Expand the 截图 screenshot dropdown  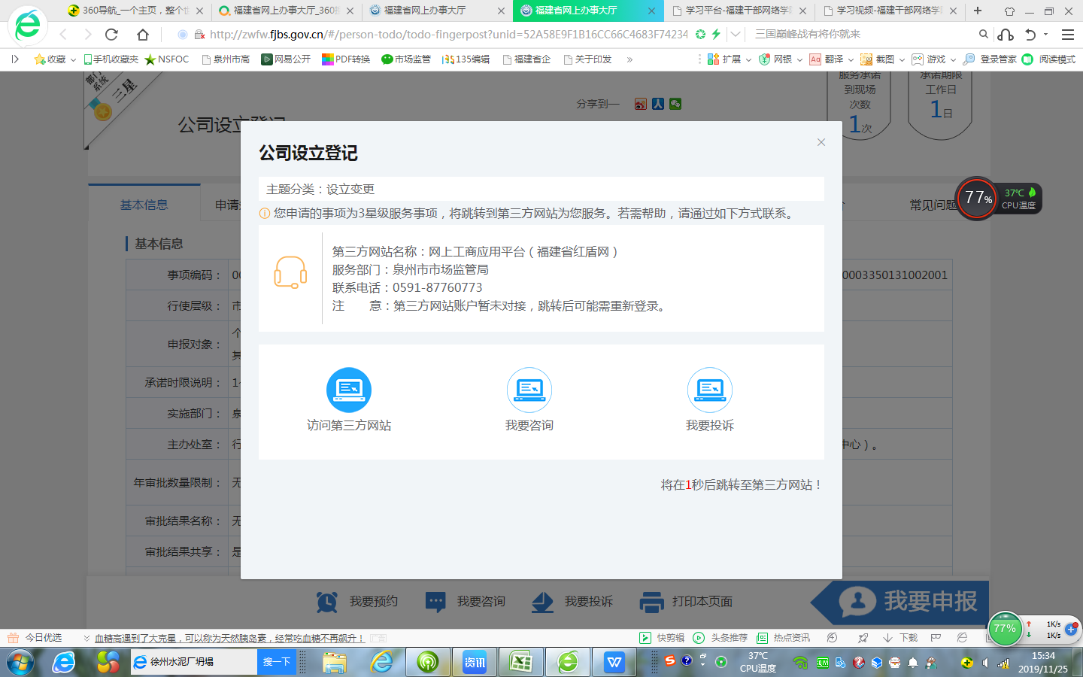tap(902, 59)
